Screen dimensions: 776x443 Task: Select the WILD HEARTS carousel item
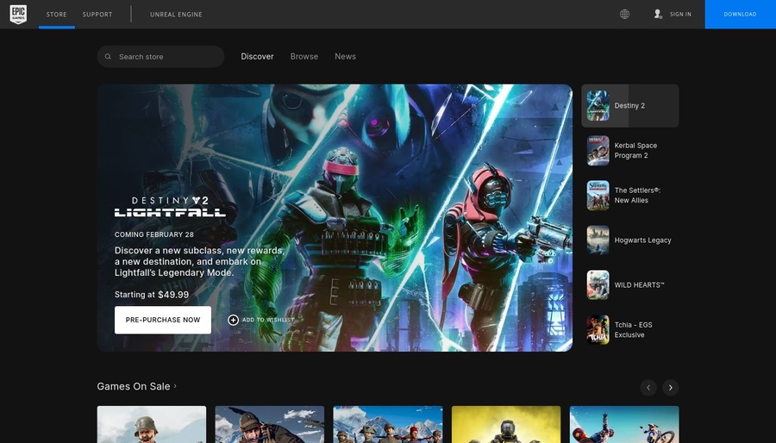tap(598, 284)
